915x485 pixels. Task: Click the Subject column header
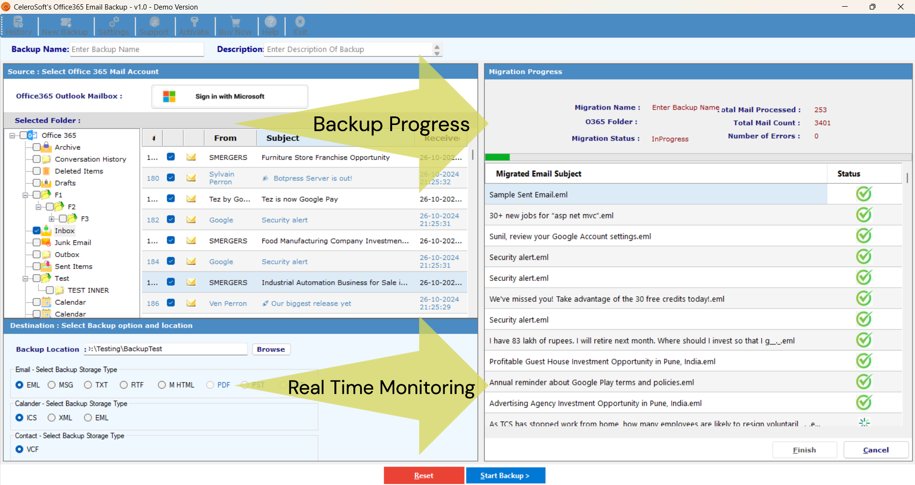282,138
